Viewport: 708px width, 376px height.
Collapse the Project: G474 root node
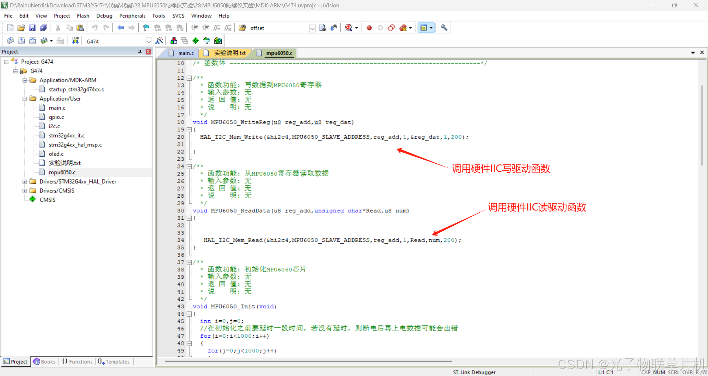[x=6, y=62]
